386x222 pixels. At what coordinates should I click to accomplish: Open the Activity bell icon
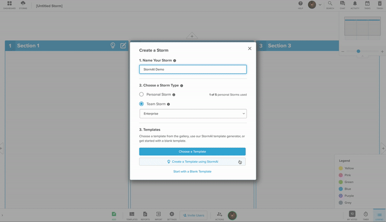tap(355, 5)
